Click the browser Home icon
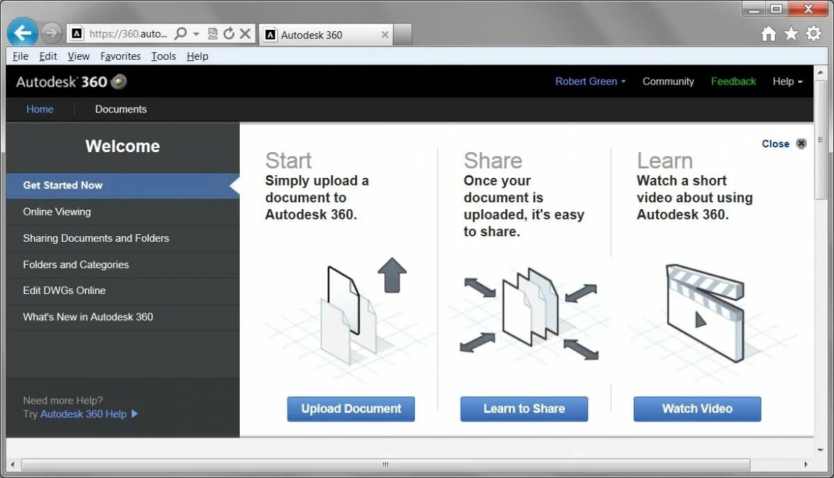The image size is (834, 478). click(x=769, y=34)
